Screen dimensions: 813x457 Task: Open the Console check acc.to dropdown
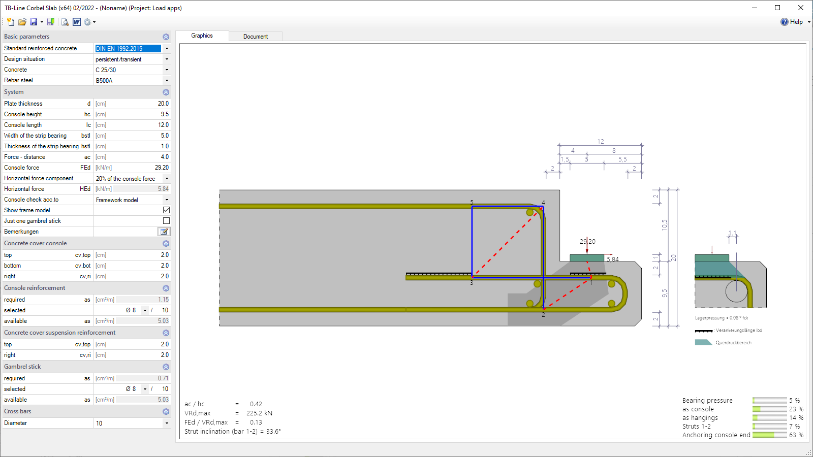[x=167, y=200]
